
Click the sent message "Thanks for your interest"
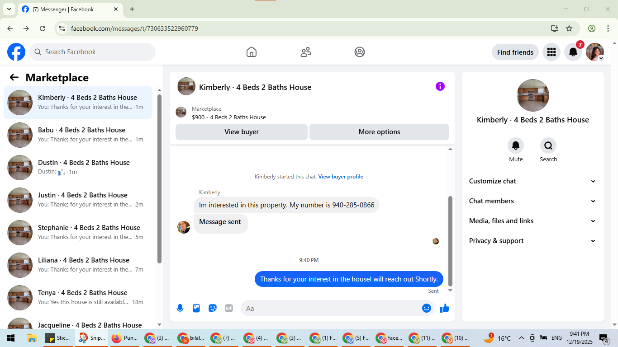349,279
